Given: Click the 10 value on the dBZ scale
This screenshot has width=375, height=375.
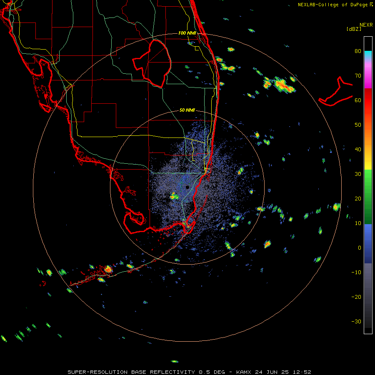Looking at the screenshot, I should coord(358,223).
